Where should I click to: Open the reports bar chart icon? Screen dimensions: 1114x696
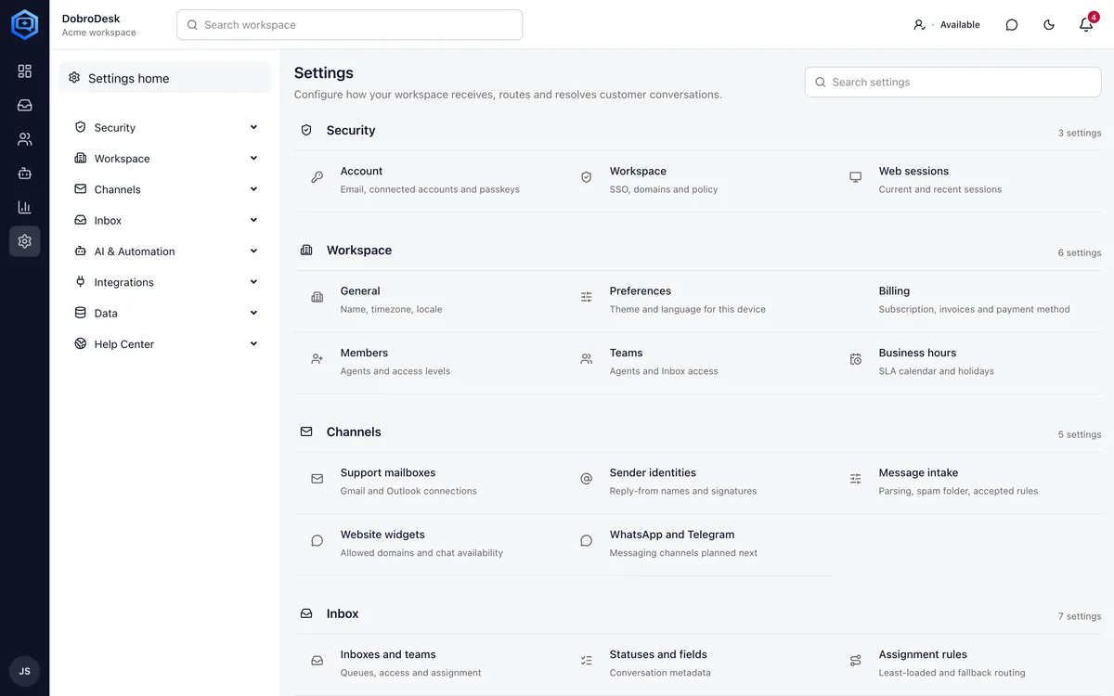point(24,207)
